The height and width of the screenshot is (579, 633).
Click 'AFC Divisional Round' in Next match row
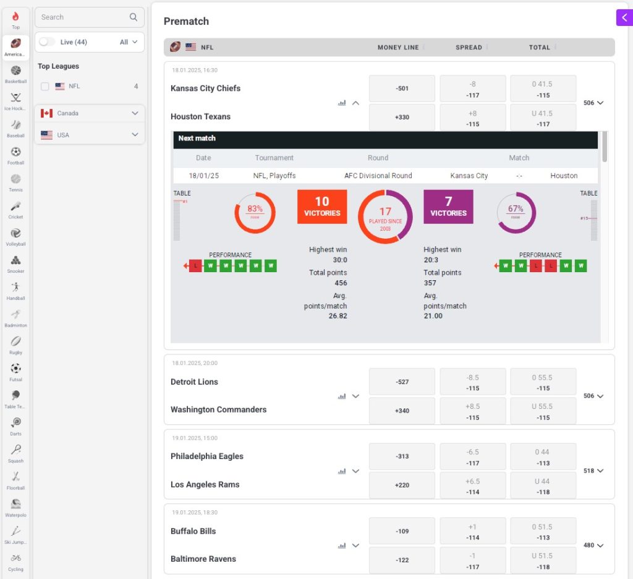pos(378,176)
